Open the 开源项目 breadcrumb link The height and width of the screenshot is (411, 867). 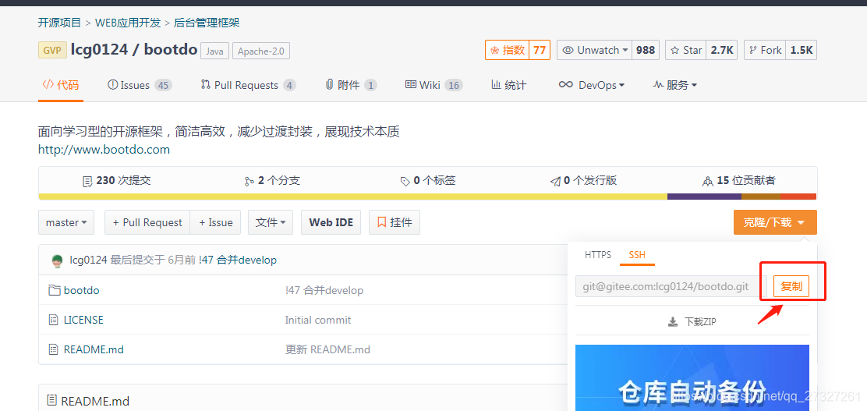59,23
